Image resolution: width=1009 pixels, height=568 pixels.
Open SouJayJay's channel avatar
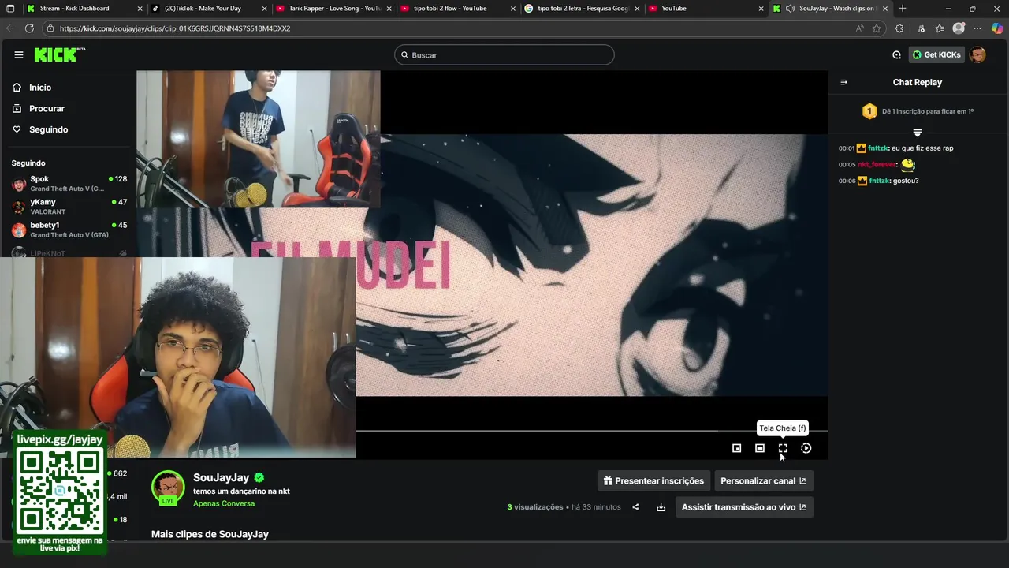tap(168, 487)
